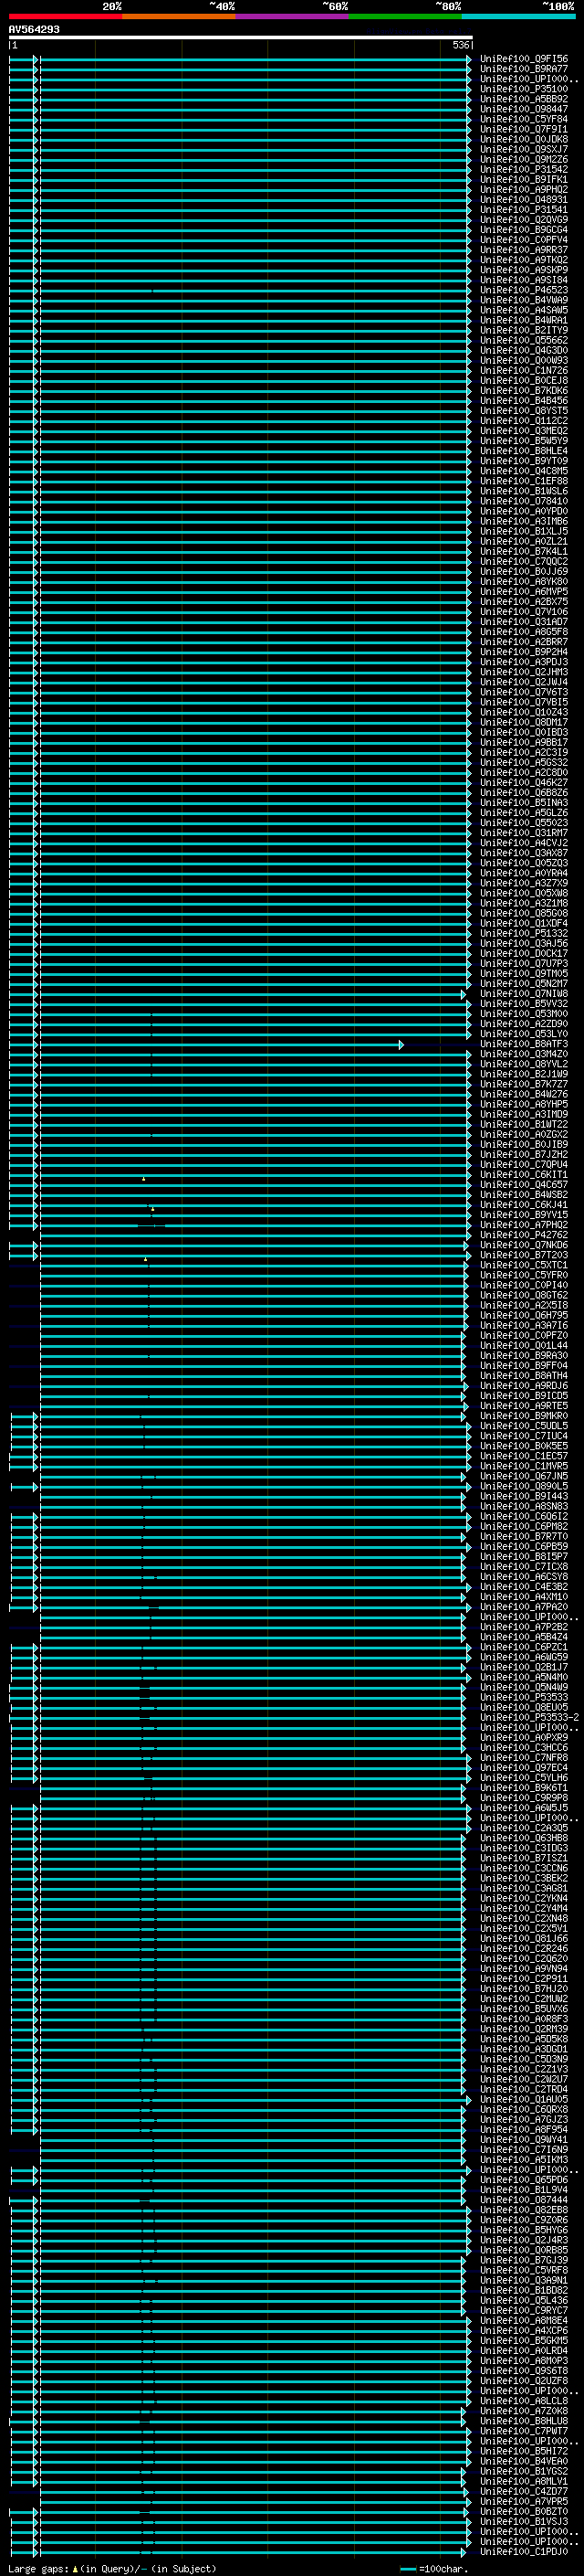Select hit label UniRef100_A9SI84
584x2576 pixels.
point(523,280)
